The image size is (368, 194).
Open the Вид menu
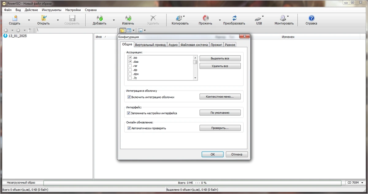[x=18, y=10]
